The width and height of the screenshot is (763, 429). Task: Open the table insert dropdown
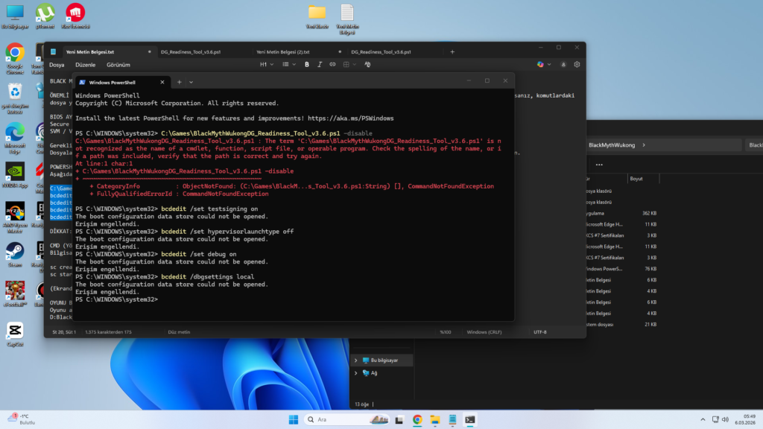point(349,64)
